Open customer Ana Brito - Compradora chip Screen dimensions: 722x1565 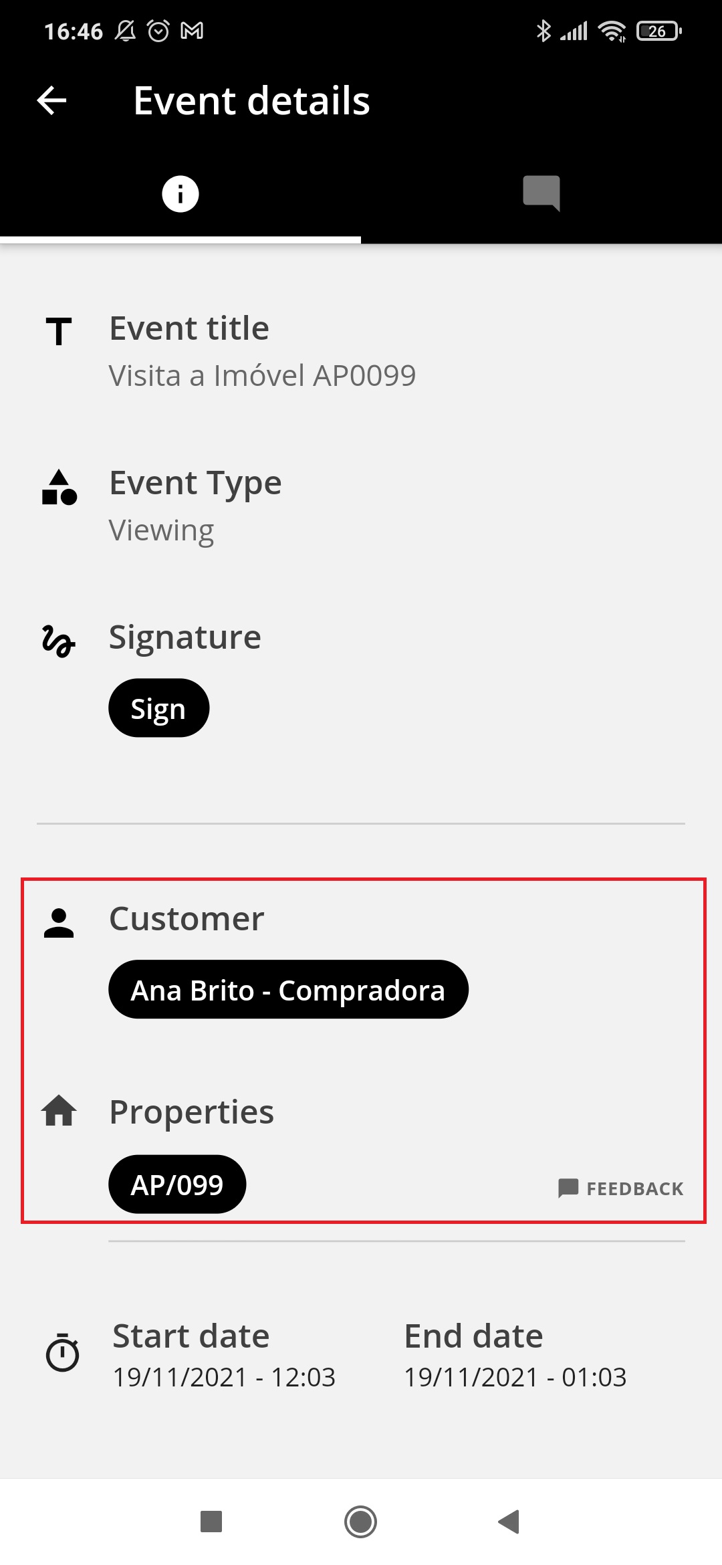tap(288, 990)
